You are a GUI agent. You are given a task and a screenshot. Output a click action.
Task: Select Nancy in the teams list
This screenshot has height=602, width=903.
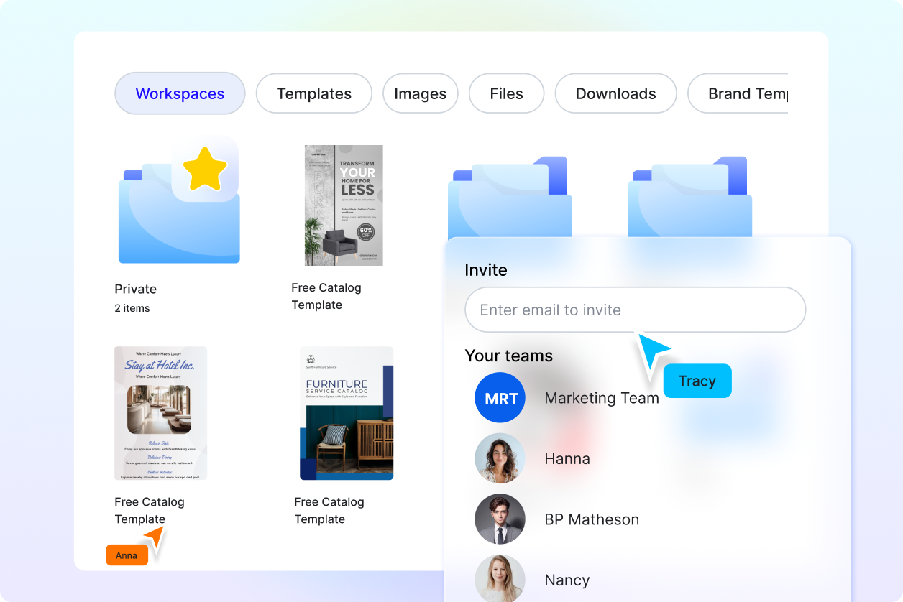[567, 580]
